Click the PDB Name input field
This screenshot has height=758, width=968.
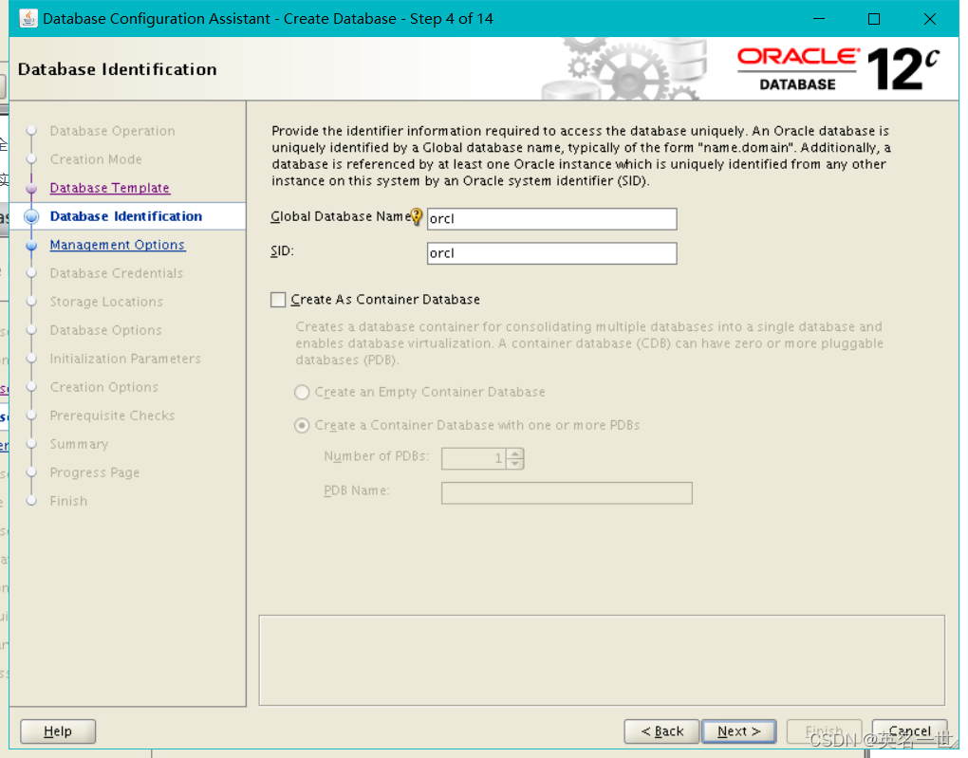[567, 492]
